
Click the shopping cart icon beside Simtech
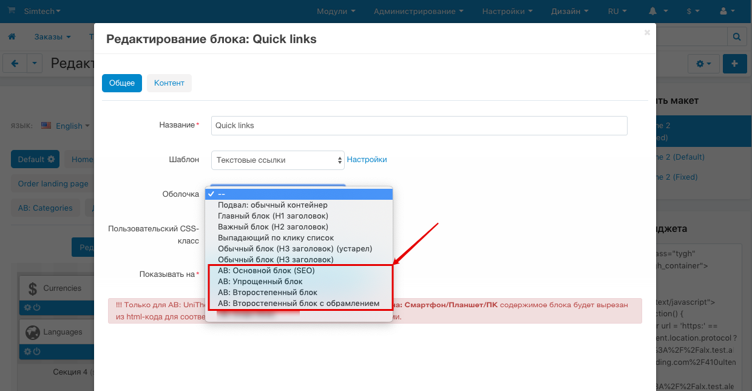(12, 11)
